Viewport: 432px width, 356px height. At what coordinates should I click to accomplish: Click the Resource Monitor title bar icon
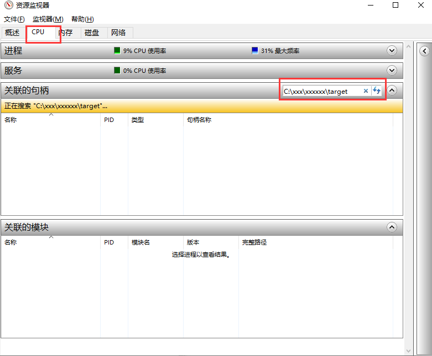click(x=7, y=6)
